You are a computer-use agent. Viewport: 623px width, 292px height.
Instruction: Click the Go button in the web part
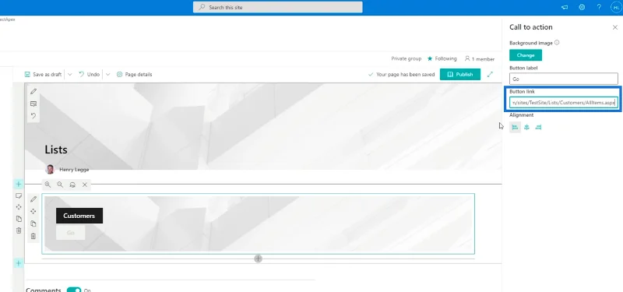(x=70, y=233)
